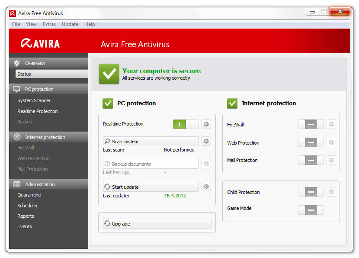The width and height of the screenshot is (359, 258).
Task: Open Events in the sidebar
Action: pyautogui.click(x=25, y=226)
